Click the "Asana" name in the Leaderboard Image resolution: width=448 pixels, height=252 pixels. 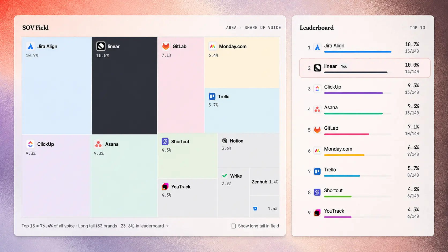point(331,107)
